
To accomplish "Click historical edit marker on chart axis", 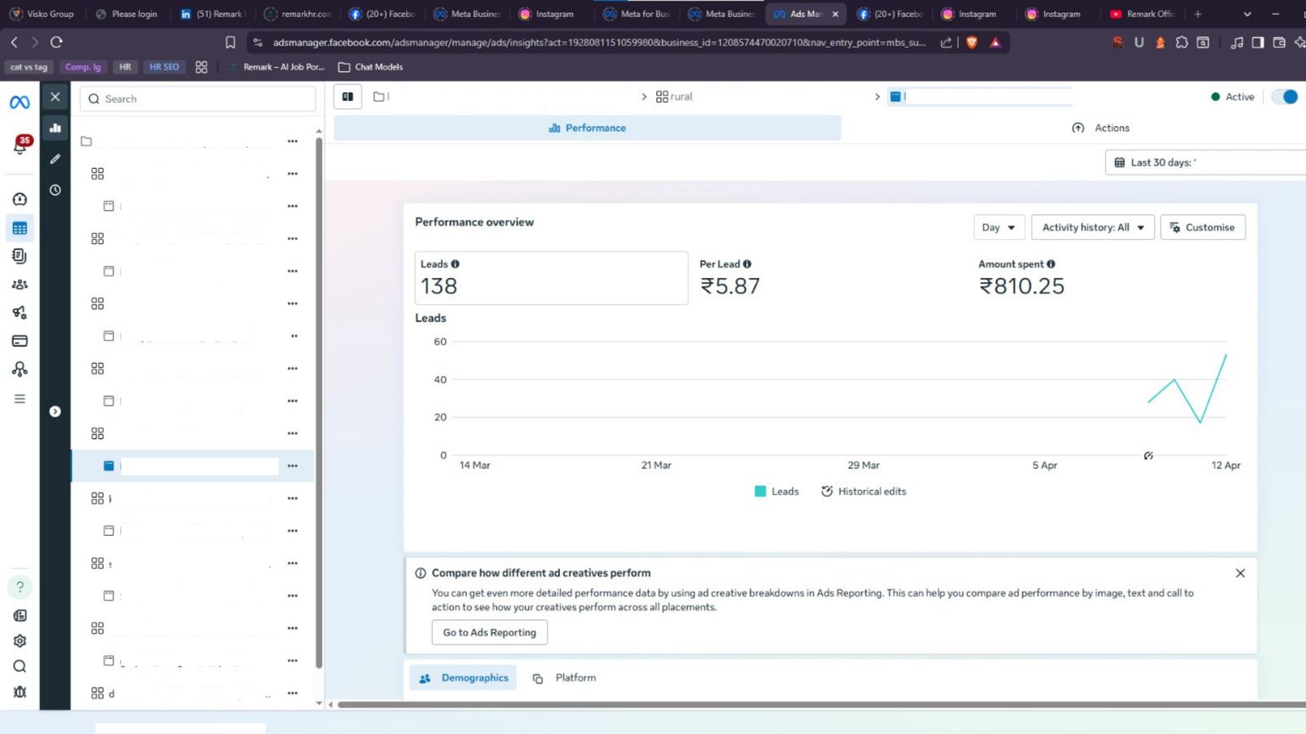I will (1148, 456).
